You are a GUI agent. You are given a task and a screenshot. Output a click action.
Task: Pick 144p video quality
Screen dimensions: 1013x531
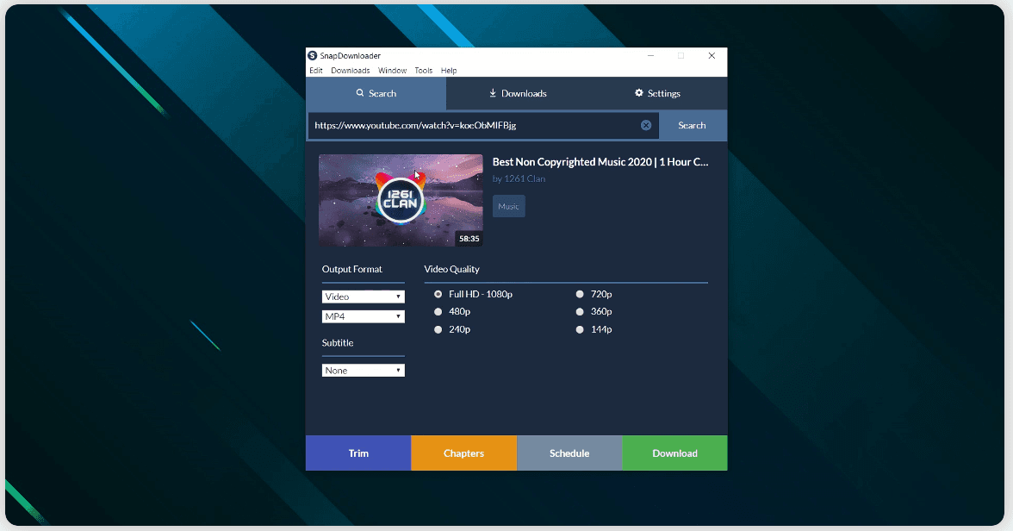click(x=580, y=329)
